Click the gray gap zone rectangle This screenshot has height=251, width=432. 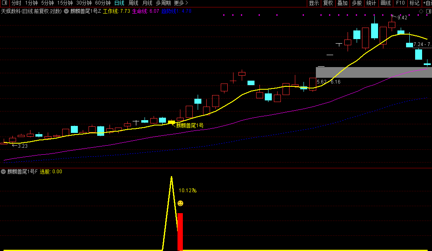374,72
